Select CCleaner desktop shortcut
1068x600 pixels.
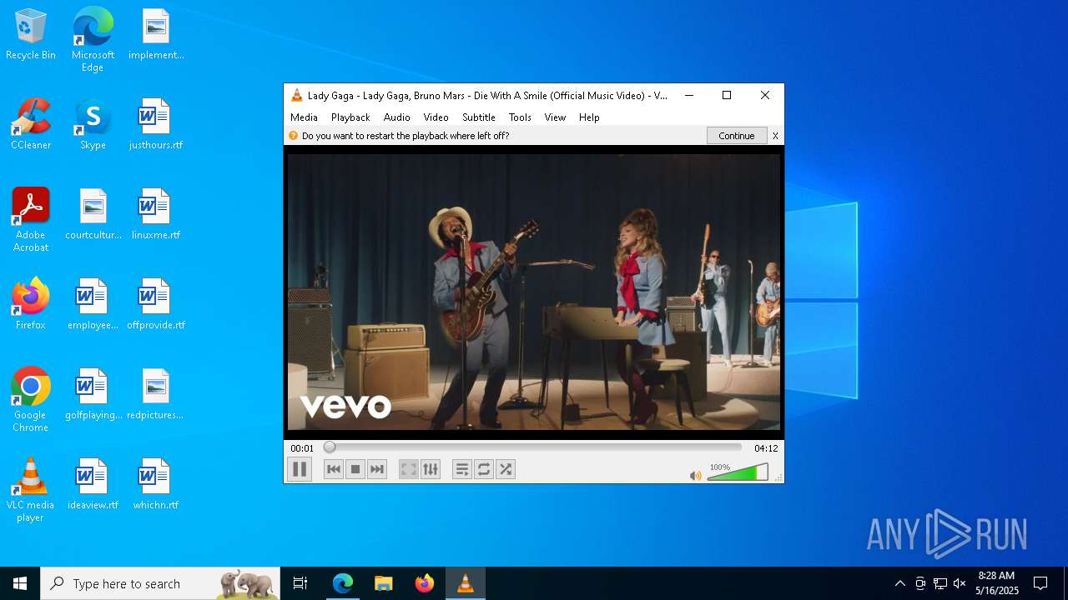click(x=31, y=125)
